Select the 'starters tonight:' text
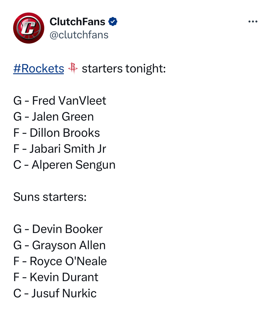The height and width of the screenshot is (315, 272). pyautogui.click(x=124, y=68)
